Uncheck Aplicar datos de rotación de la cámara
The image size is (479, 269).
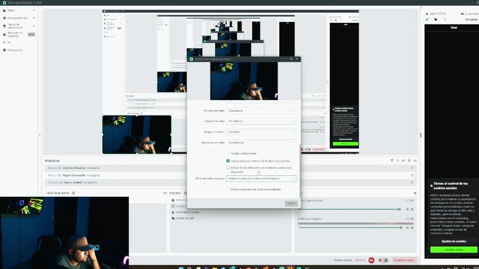(228, 161)
